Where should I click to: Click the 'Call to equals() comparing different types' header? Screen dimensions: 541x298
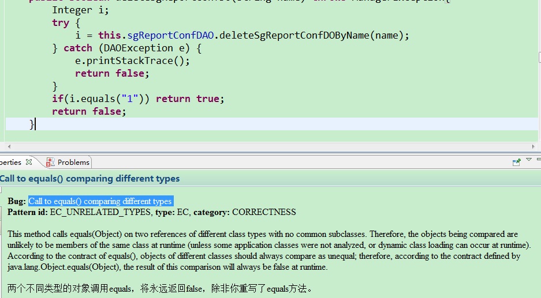89,179
